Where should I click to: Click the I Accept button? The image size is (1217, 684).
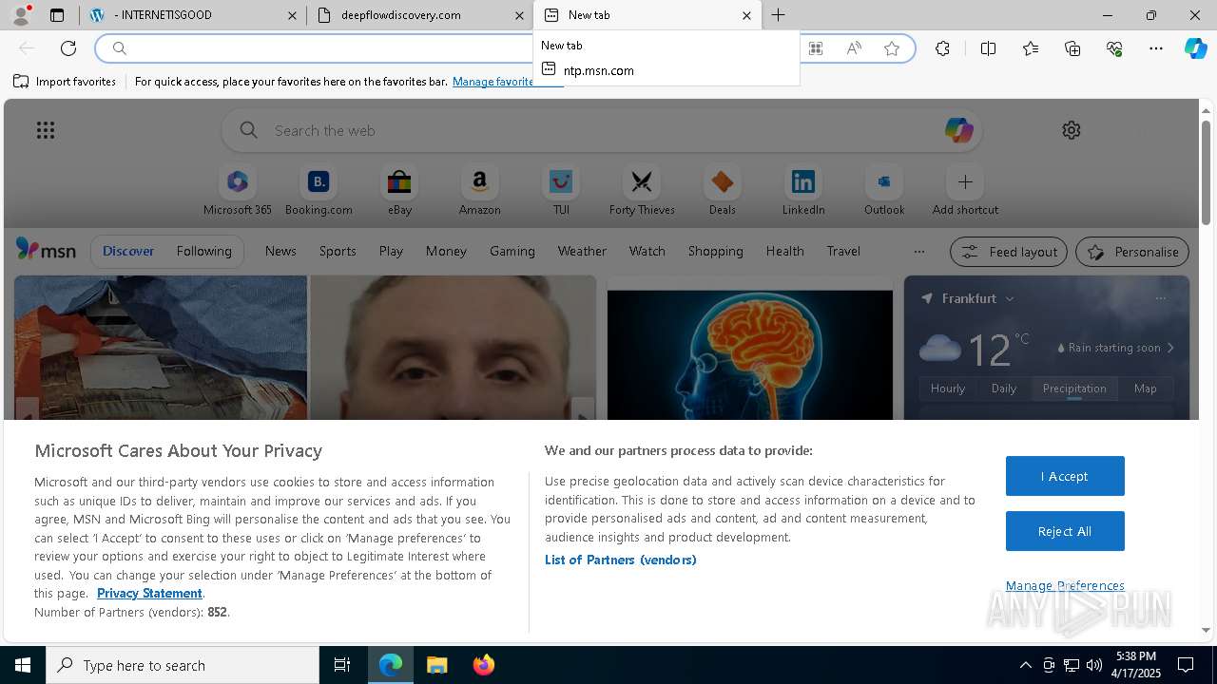click(x=1065, y=476)
